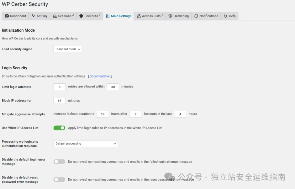Screen dimensions: 295x189
Task: Select the Access Lists tab
Action: coord(150,16)
